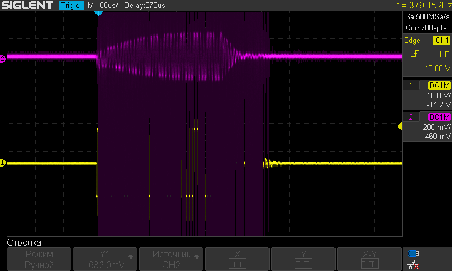Click the channel 1 DC1M coupling badge

(x=440, y=85)
